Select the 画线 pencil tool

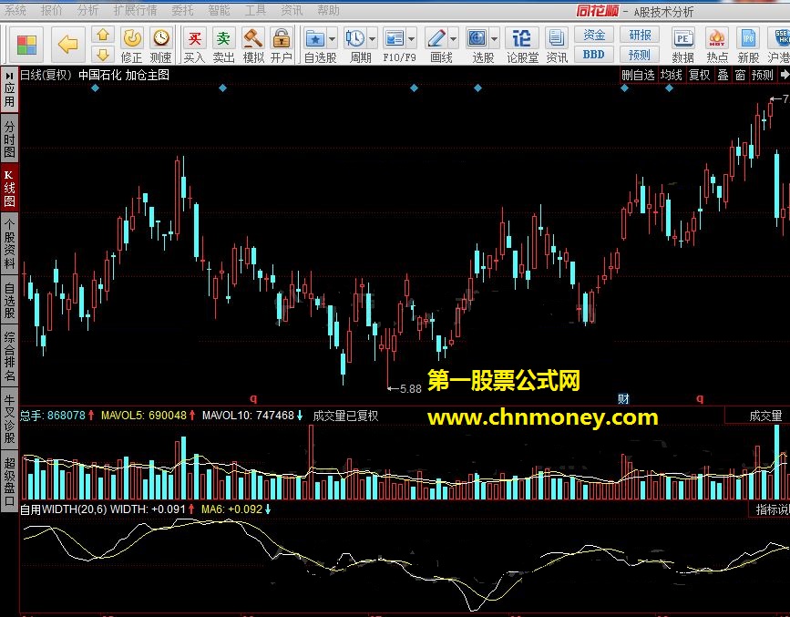tap(436, 38)
